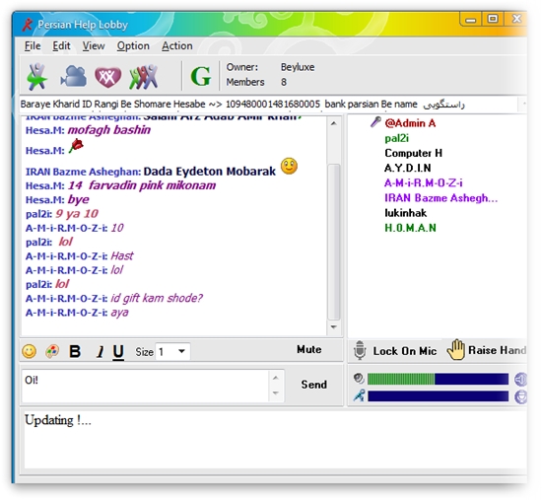Open the Option menu

tap(133, 45)
